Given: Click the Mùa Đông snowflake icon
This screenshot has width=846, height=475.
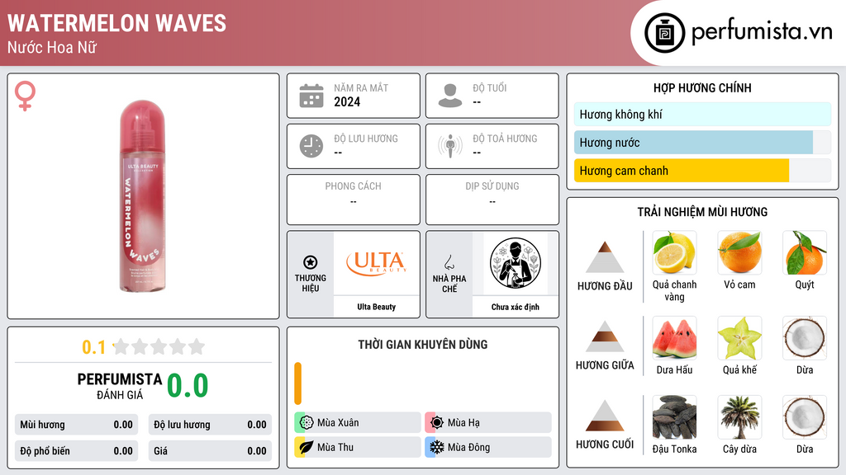Looking at the screenshot, I should [x=437, y=447].
